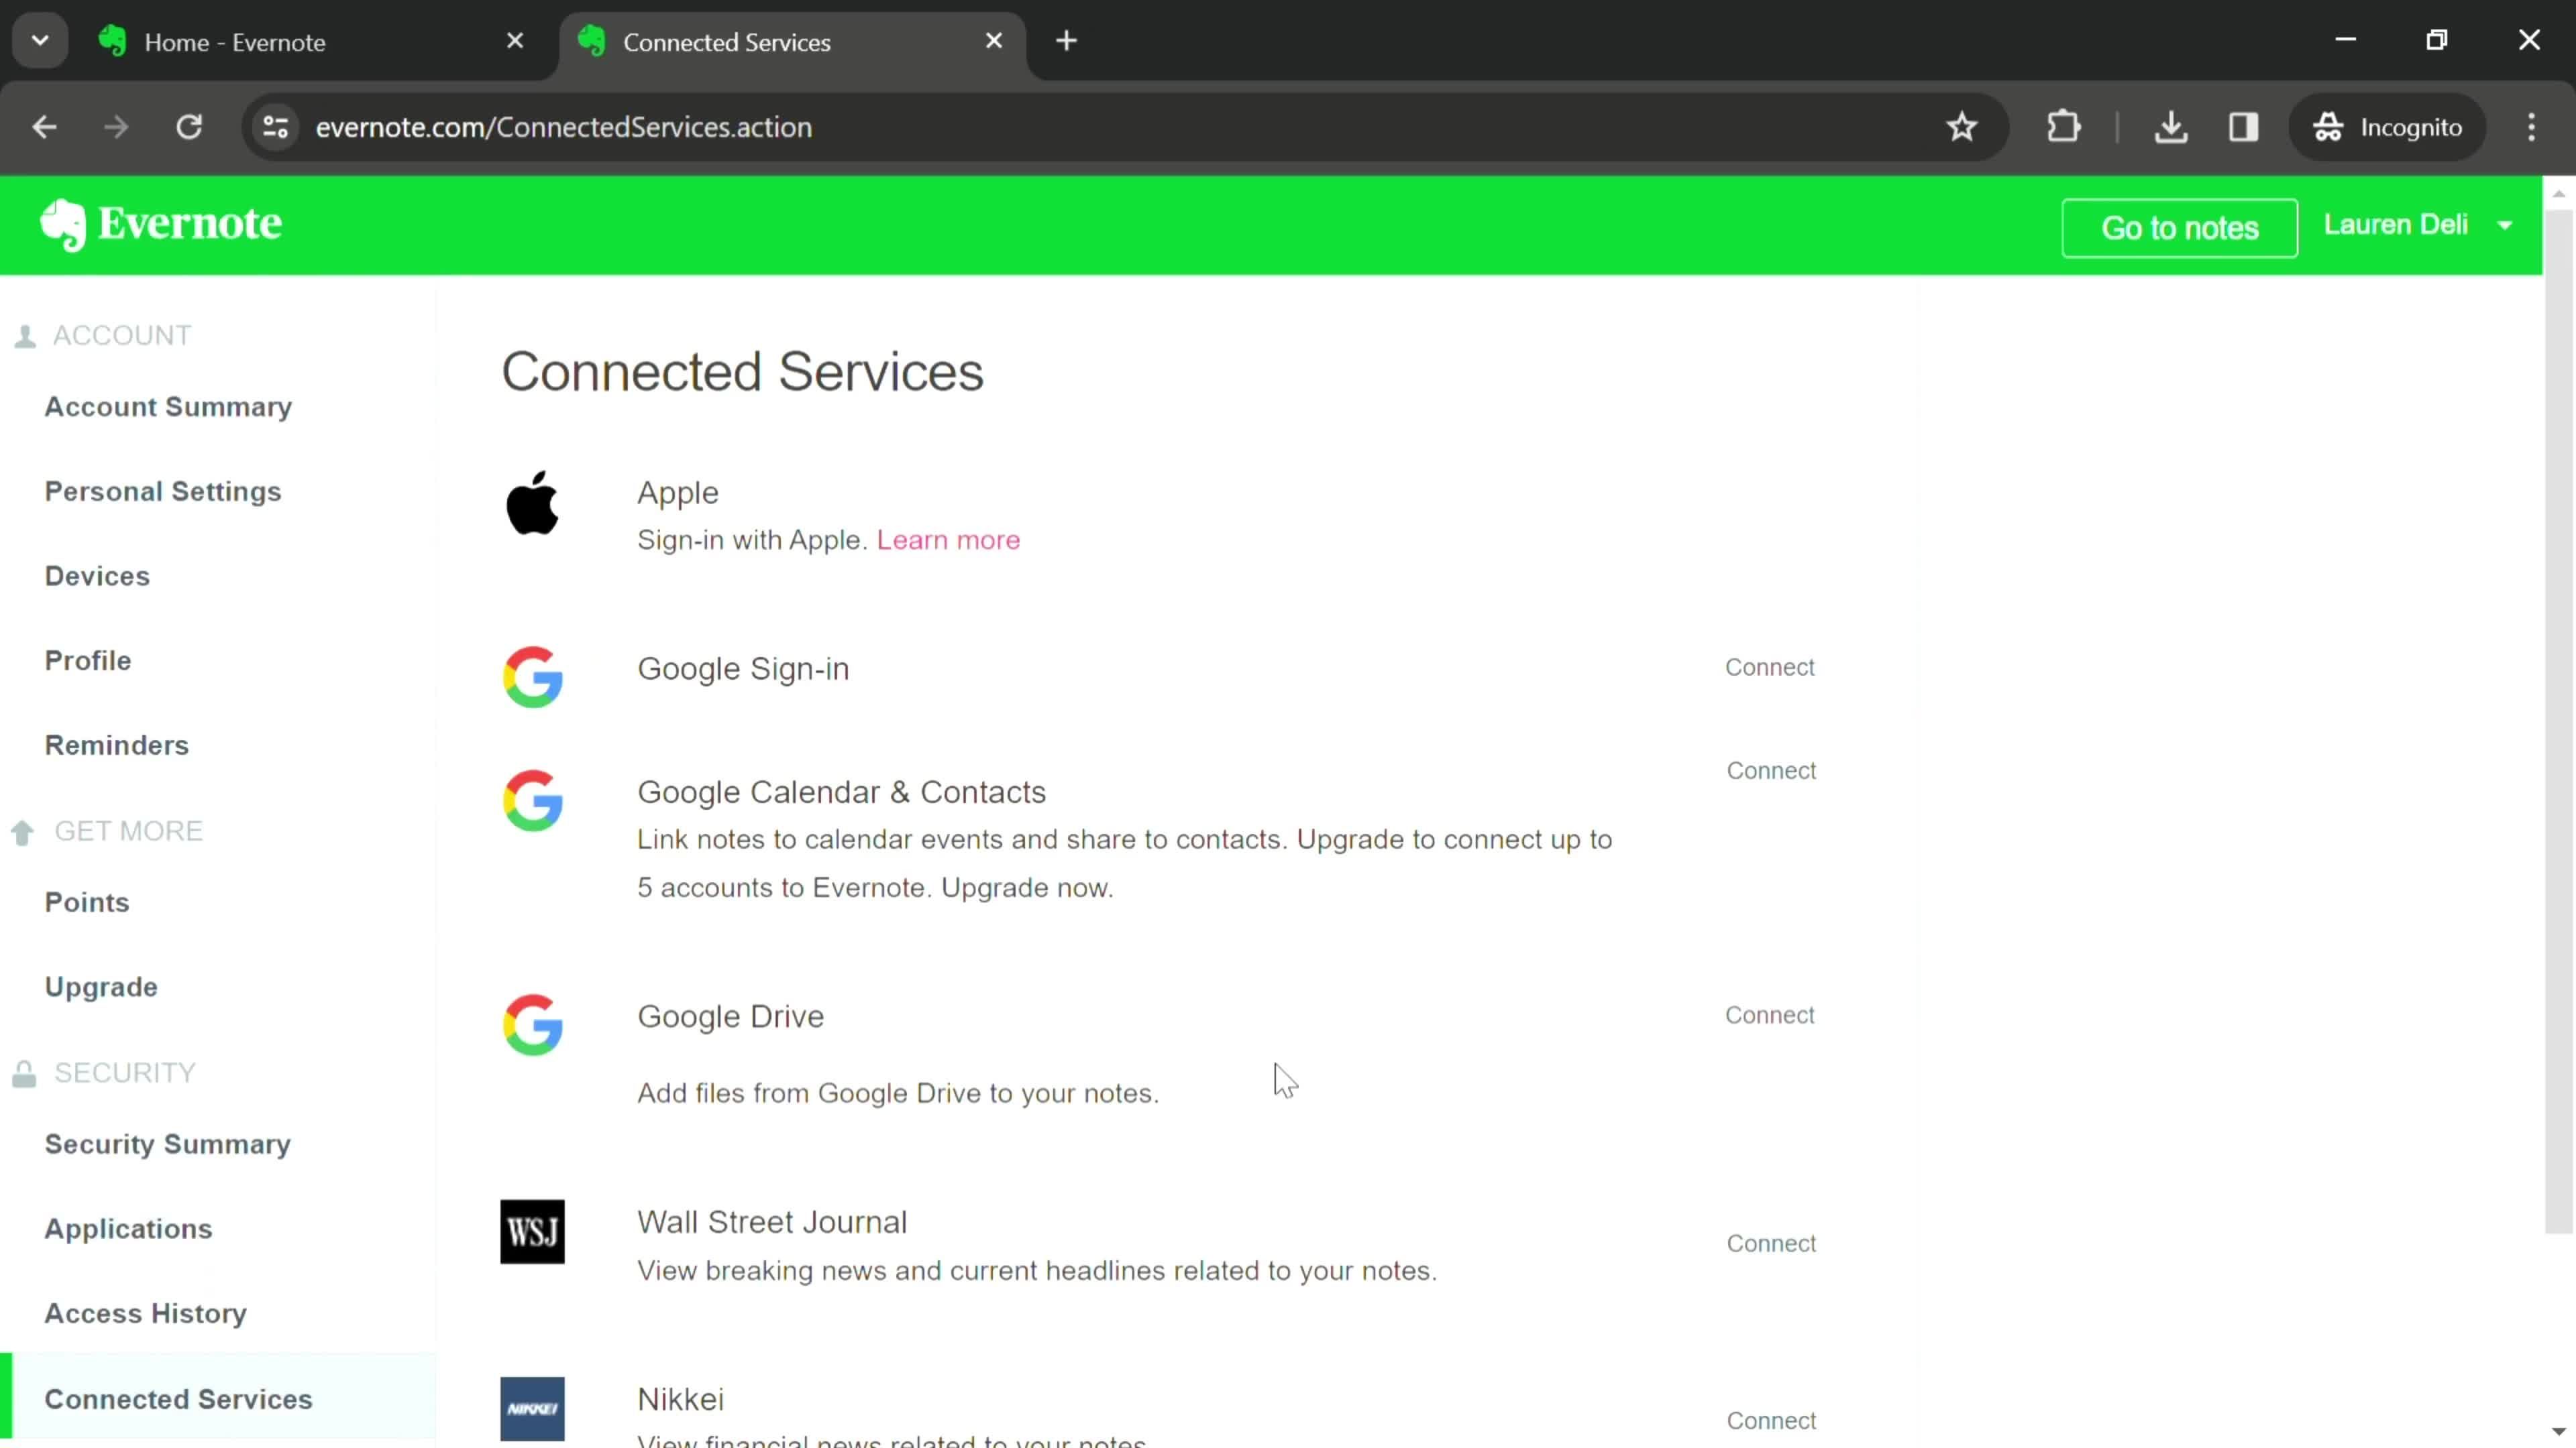Switch to Personal Settings tab
The height and width of the screenshot is (1448, 2576).
[163, 490]
